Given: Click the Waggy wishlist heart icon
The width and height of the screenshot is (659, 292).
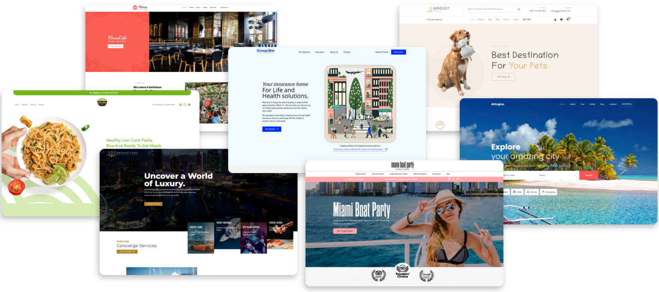Looking at the screenshot, I should click(x=561, y=19).
